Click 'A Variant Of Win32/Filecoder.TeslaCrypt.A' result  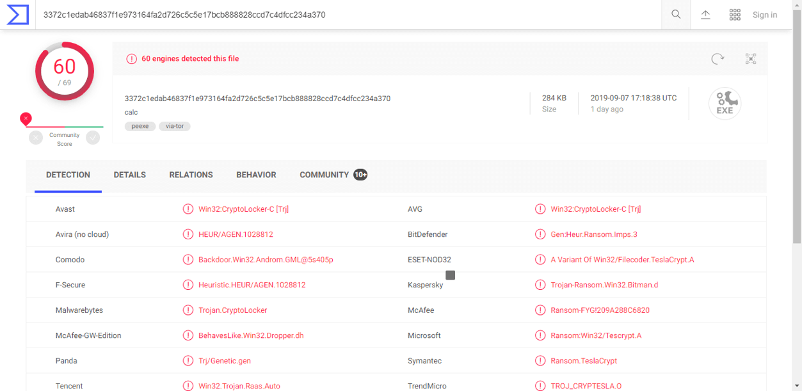[622, 260]
